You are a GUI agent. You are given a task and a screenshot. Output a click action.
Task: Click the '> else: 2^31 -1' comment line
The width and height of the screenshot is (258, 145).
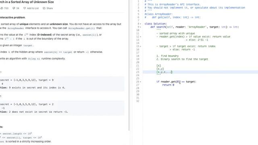(x=197, y=40)
